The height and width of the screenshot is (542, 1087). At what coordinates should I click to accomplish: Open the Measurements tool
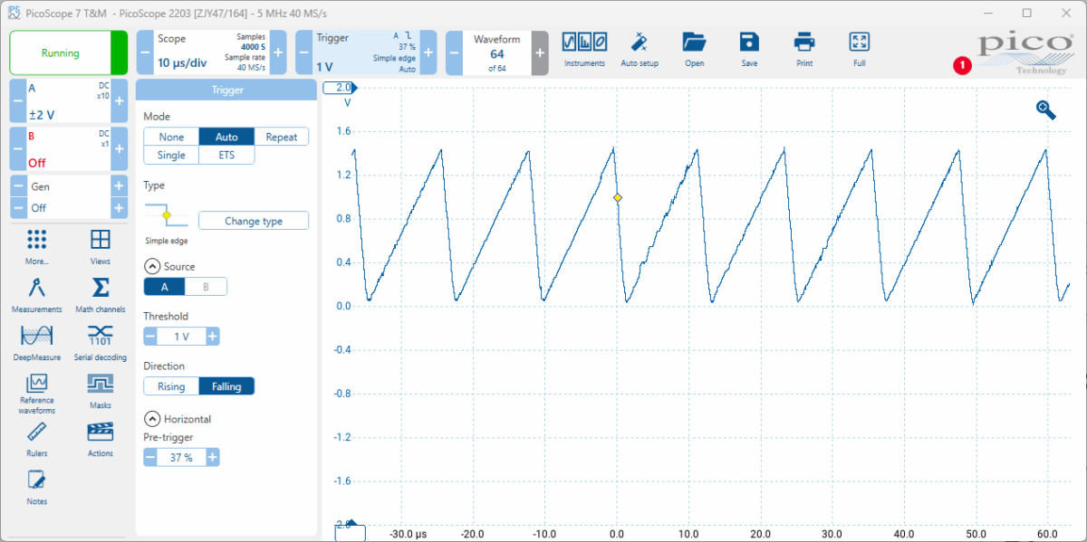[x=36, y=294]
